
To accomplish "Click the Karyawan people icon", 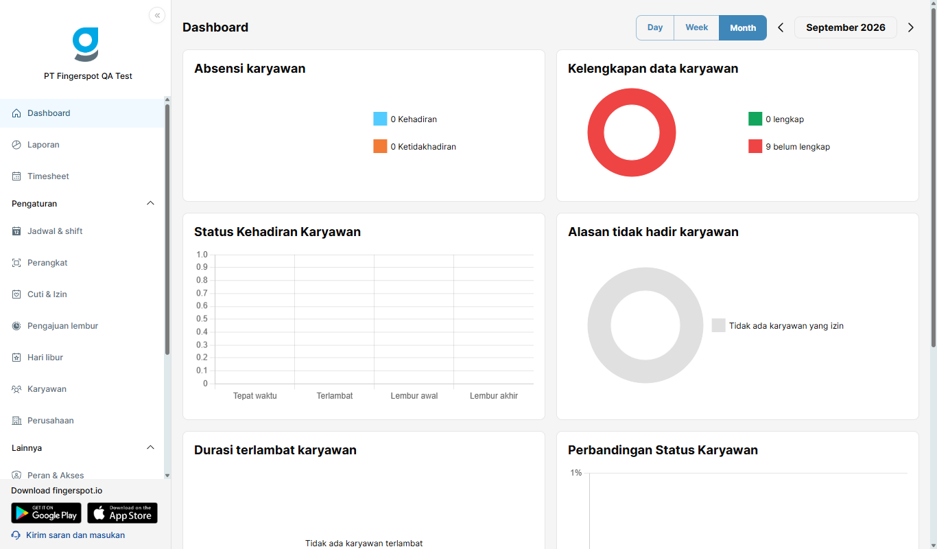I will tap(16, 389).
